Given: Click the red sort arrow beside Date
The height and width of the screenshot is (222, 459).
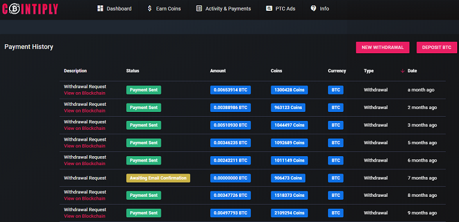Looking at the screenshot, I should coord(402,71).
